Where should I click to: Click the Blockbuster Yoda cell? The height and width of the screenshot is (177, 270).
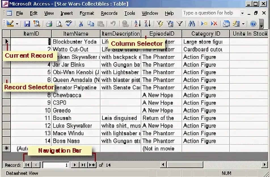coord(76,42)
